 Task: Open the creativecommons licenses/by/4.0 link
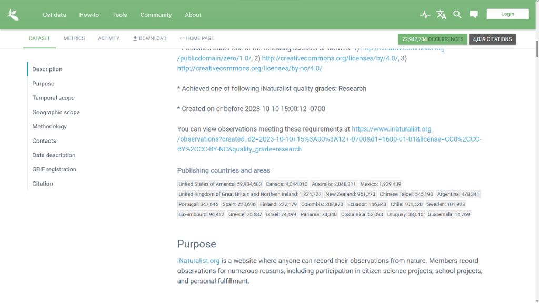[x=330, y=58]
